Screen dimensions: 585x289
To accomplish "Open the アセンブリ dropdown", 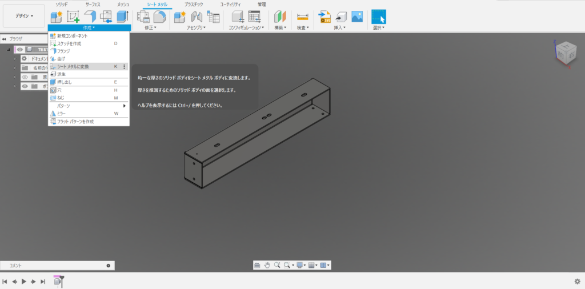I will 197,27.
